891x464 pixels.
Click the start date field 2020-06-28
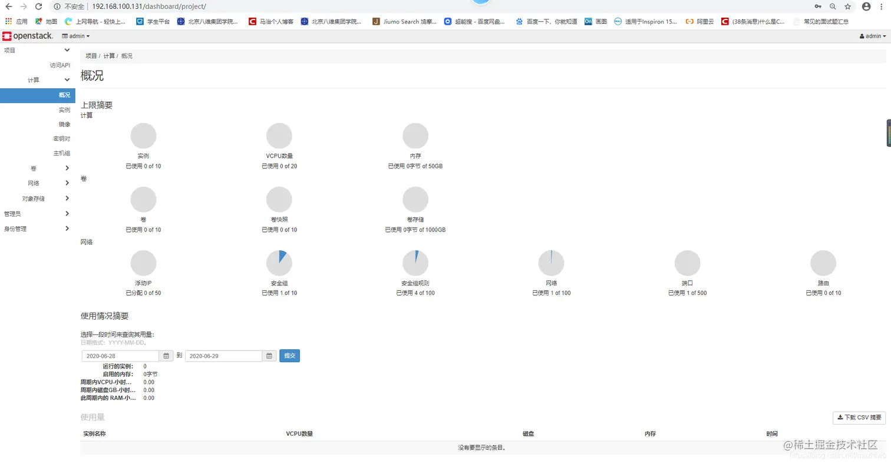tap(120, 356)
